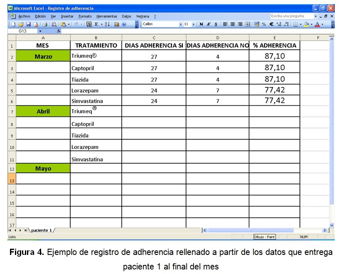Open the AutoSum functions dropdown arrow
The image size is (341, 274).
[x=102, y=24]
